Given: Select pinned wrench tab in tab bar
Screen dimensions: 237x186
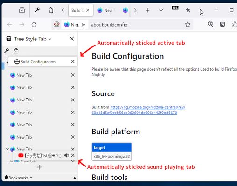Looking at the screenshot, I should [37, 10].
